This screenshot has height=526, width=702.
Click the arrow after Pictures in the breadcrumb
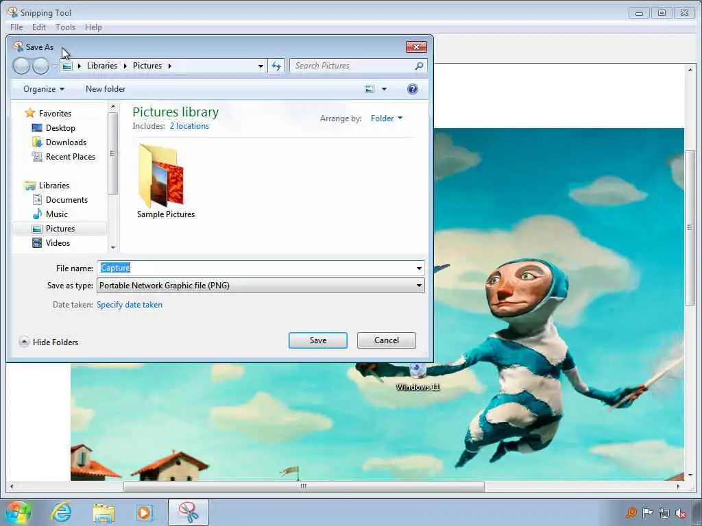point(170,66)
